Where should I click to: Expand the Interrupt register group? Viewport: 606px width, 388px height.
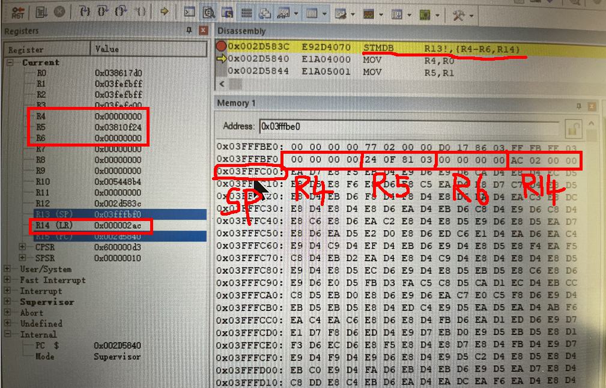tap(7, 290)
